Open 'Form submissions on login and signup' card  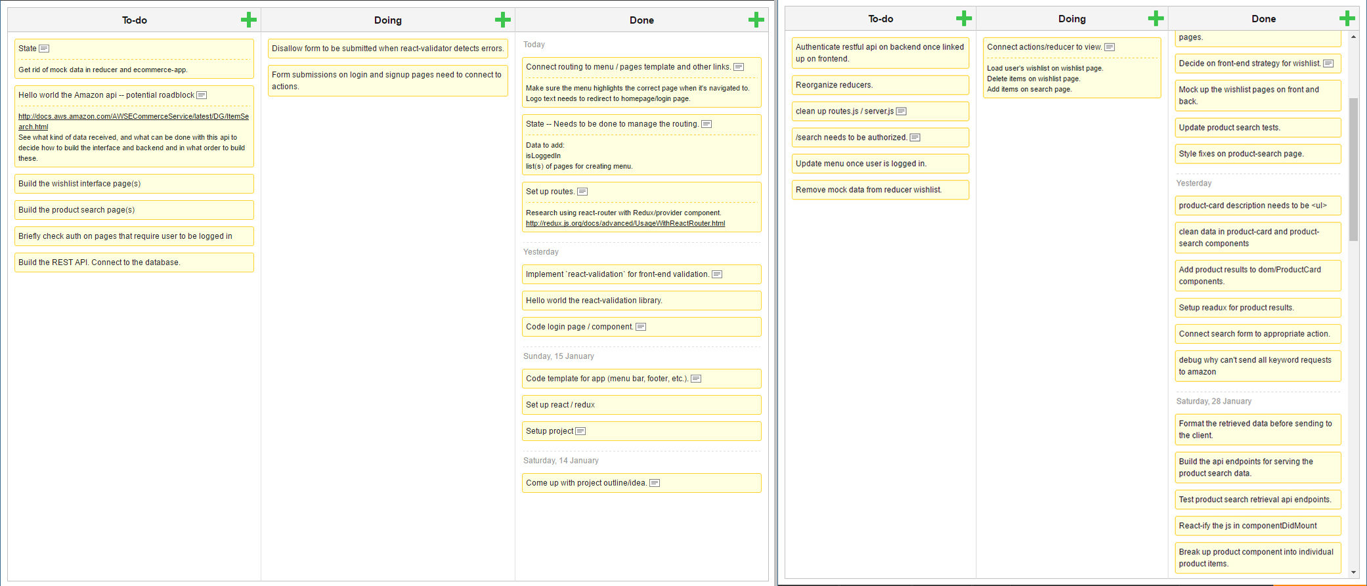pyautogui.click(x=388, y=81)
